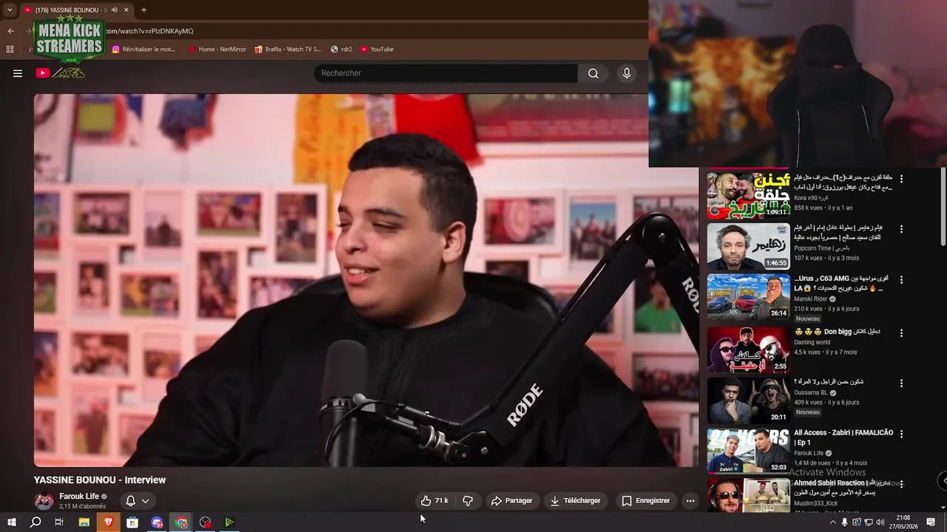Screen dimensions: 947x532
Task: Open options menu for Don bigg video
Action: tap(901, 332)
